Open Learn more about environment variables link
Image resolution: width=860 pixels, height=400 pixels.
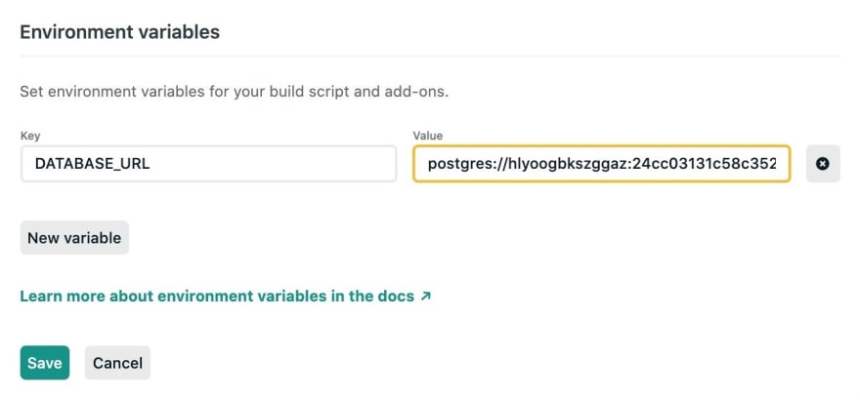coord(226,296)
